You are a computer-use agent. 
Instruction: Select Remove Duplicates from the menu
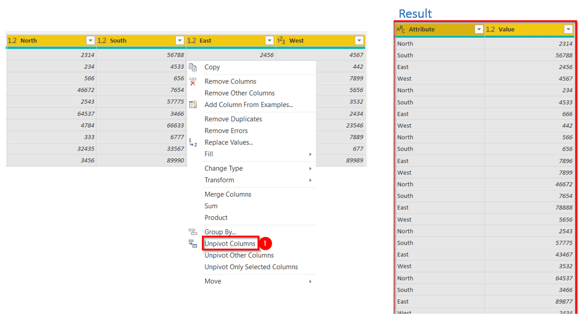coord(233,119)
